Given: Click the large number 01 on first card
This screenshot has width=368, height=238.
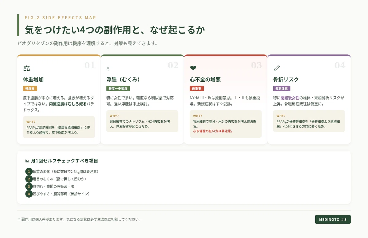Looking at the screenshot, I should pyautogui.click(x=90, y=65).
